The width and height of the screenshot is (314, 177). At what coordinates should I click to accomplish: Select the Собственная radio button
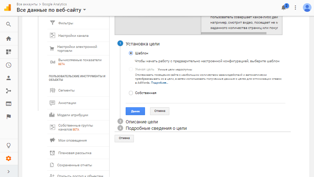131,93
